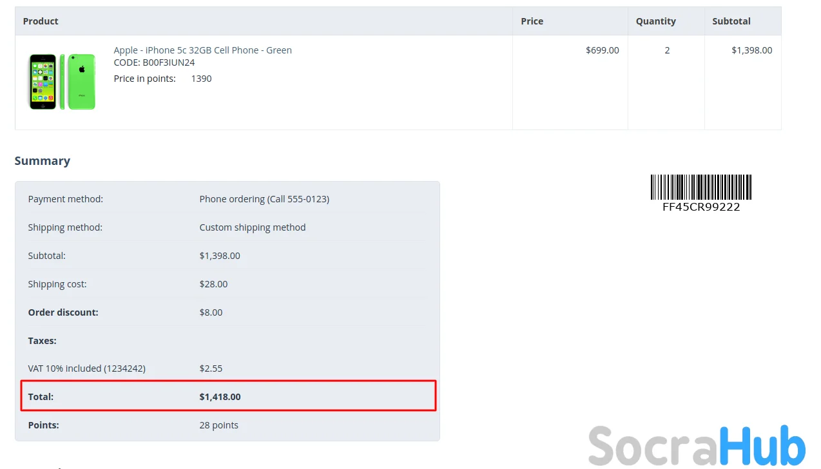Click the Subtotal column header
This screenshot has height=469, width=821.
click(731, 21)
